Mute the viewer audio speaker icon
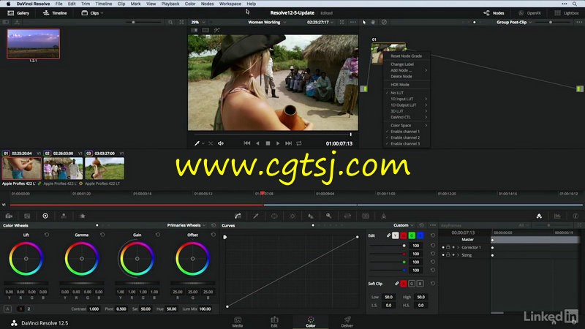This screenshot has width=585, height=329. click(x=221, y=143)
